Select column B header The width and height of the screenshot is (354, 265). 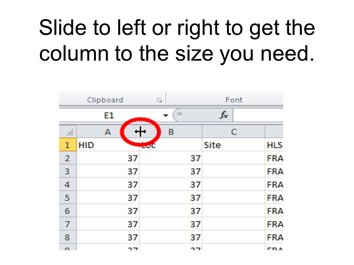pos(171,132)
